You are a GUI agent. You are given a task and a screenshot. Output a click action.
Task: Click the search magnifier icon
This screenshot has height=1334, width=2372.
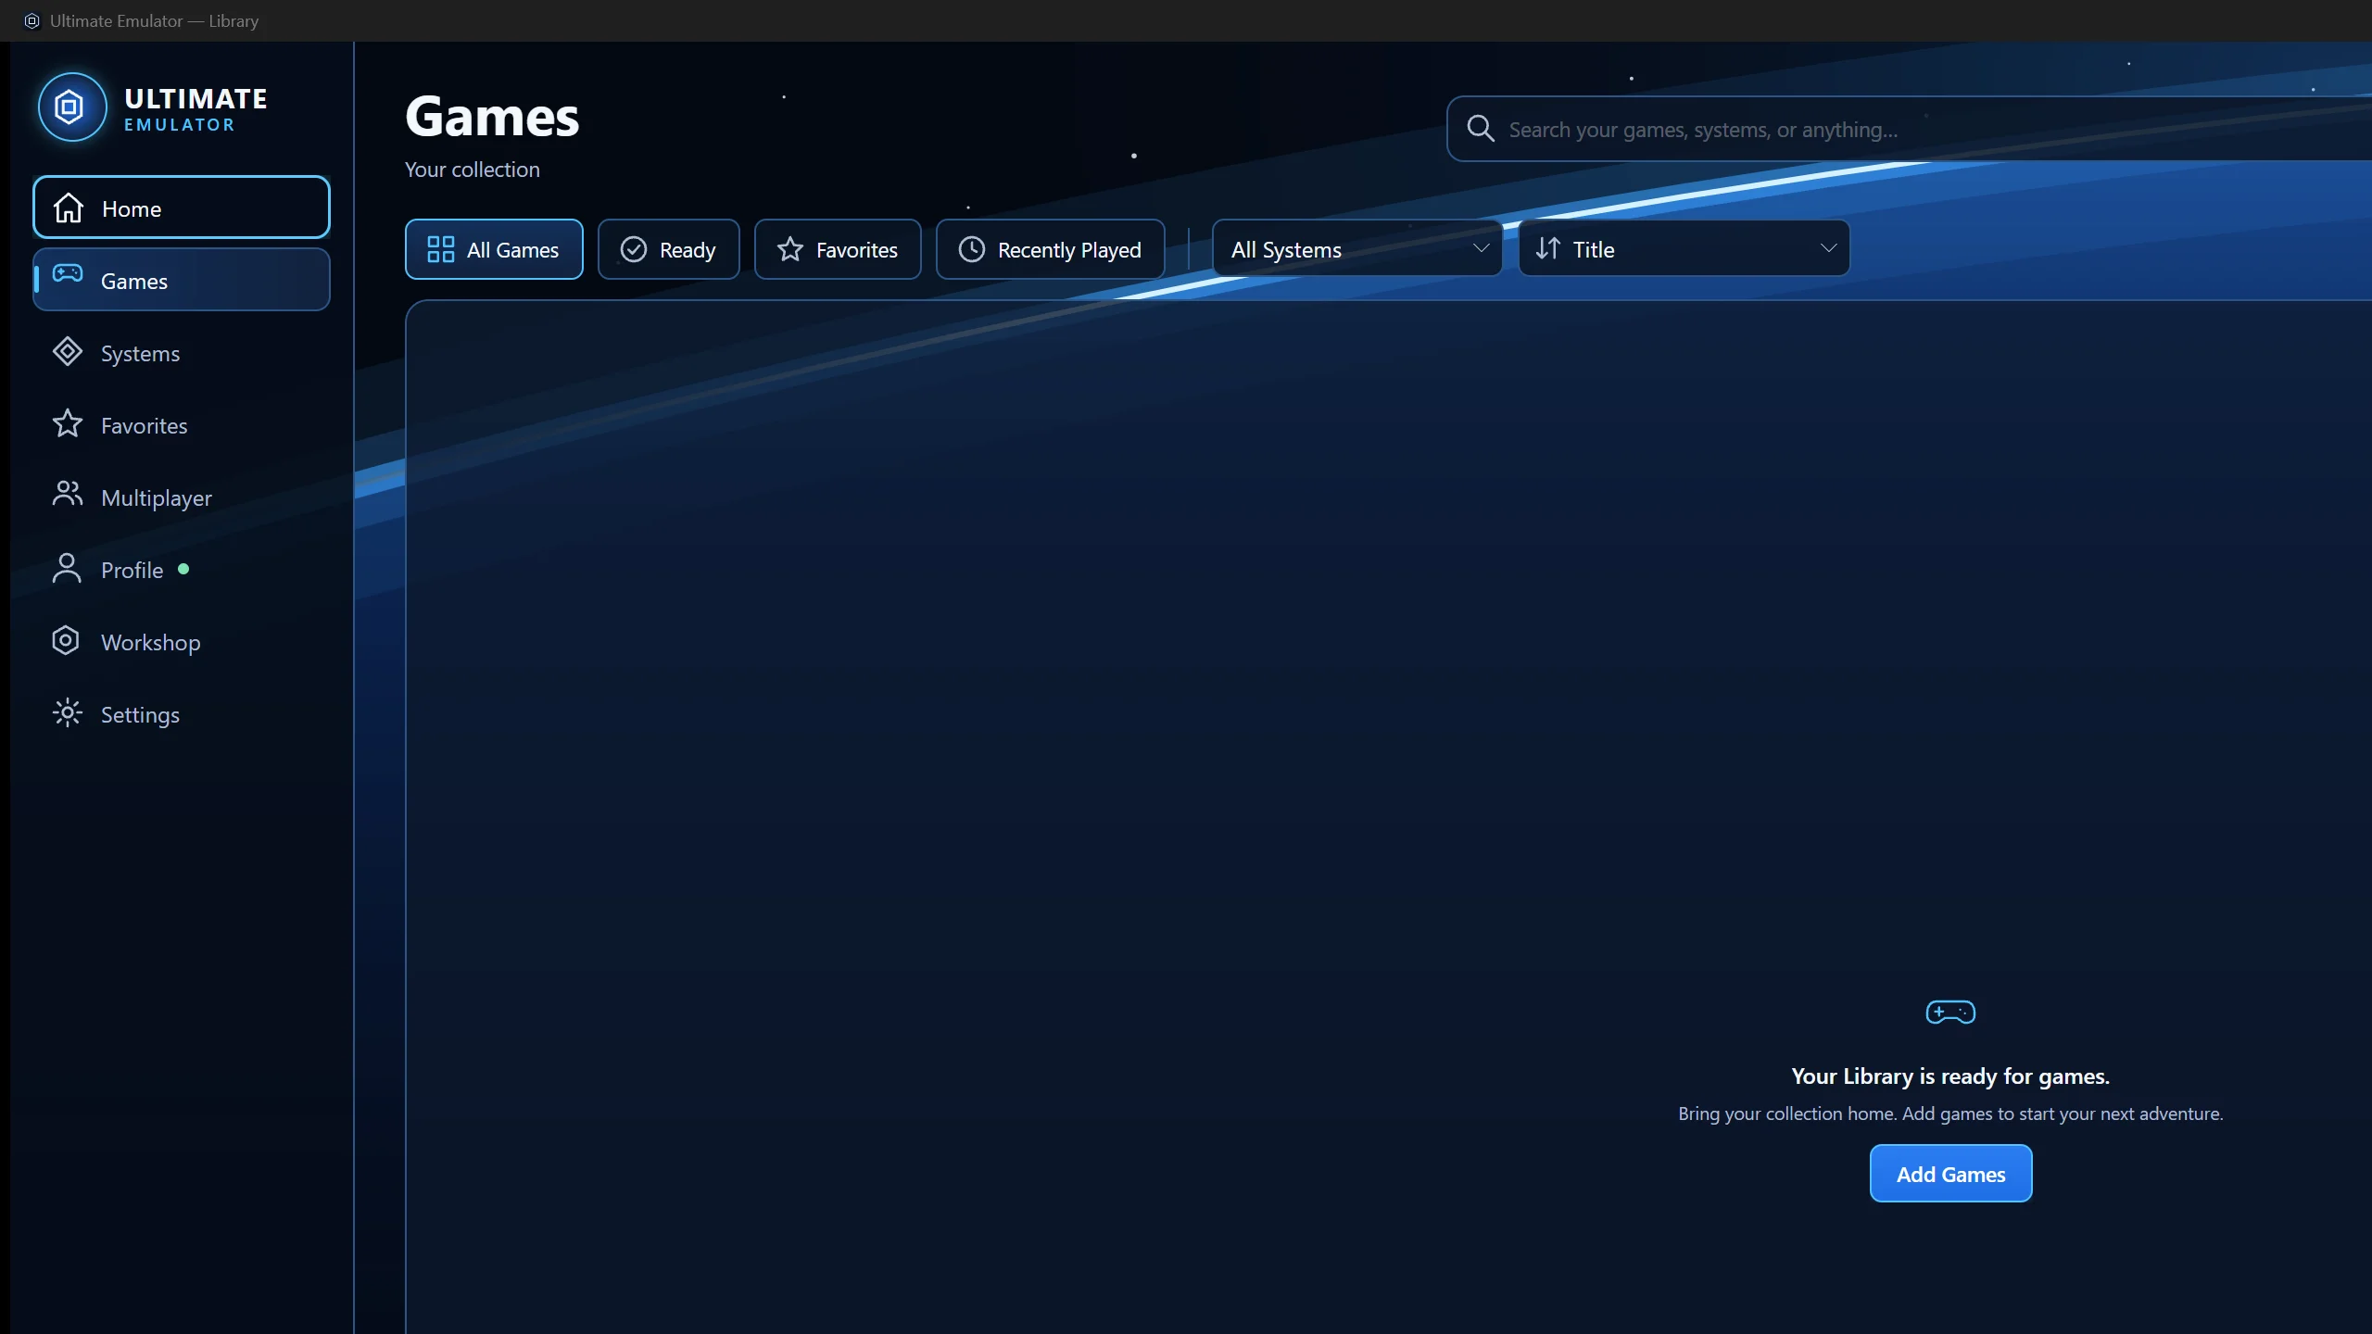tap(1481, 129)
